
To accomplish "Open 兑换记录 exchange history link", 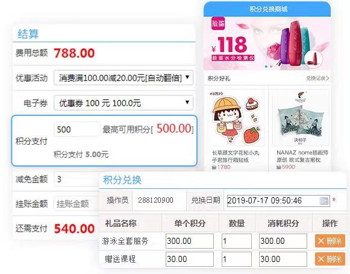I will click(317, 78).
